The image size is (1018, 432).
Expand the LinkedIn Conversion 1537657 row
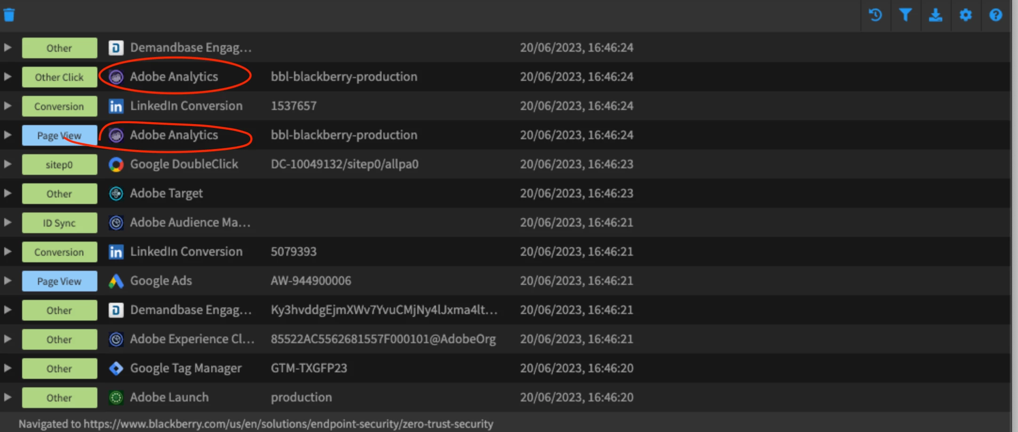[x=8, y=106]
